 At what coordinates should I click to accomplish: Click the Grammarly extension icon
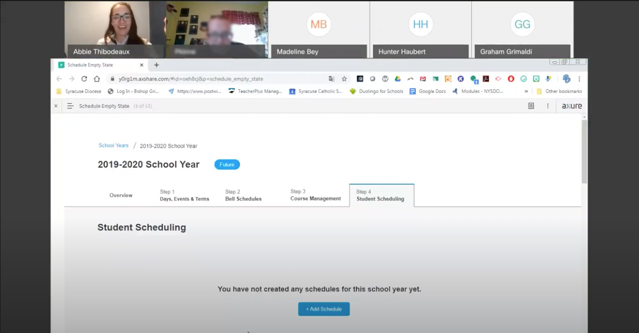[523, 79]
